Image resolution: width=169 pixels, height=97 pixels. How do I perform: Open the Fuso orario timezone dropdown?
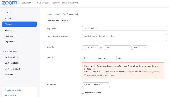pos(96,85)
